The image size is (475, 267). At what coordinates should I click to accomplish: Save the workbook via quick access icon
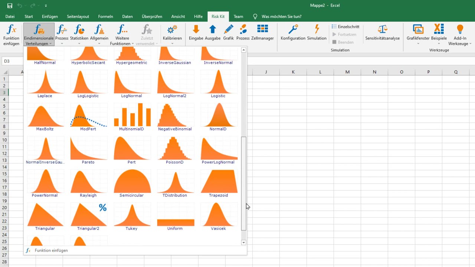pos(10,6)
